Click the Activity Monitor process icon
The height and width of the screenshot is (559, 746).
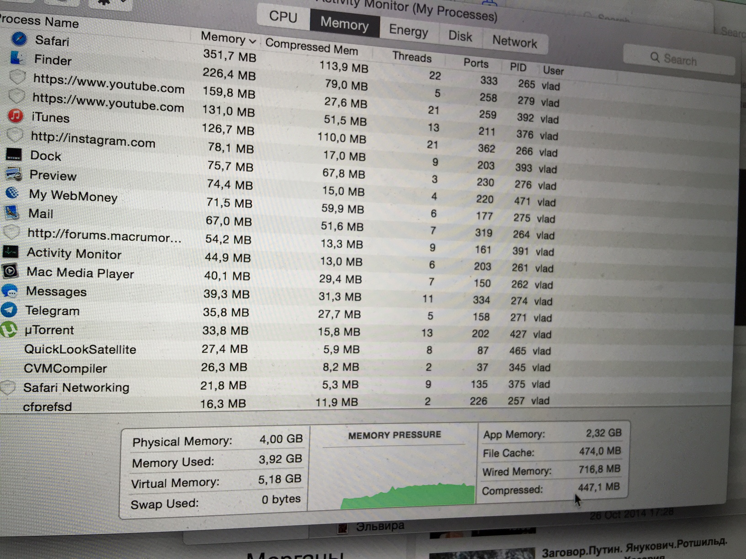click(x=11, y=252)
